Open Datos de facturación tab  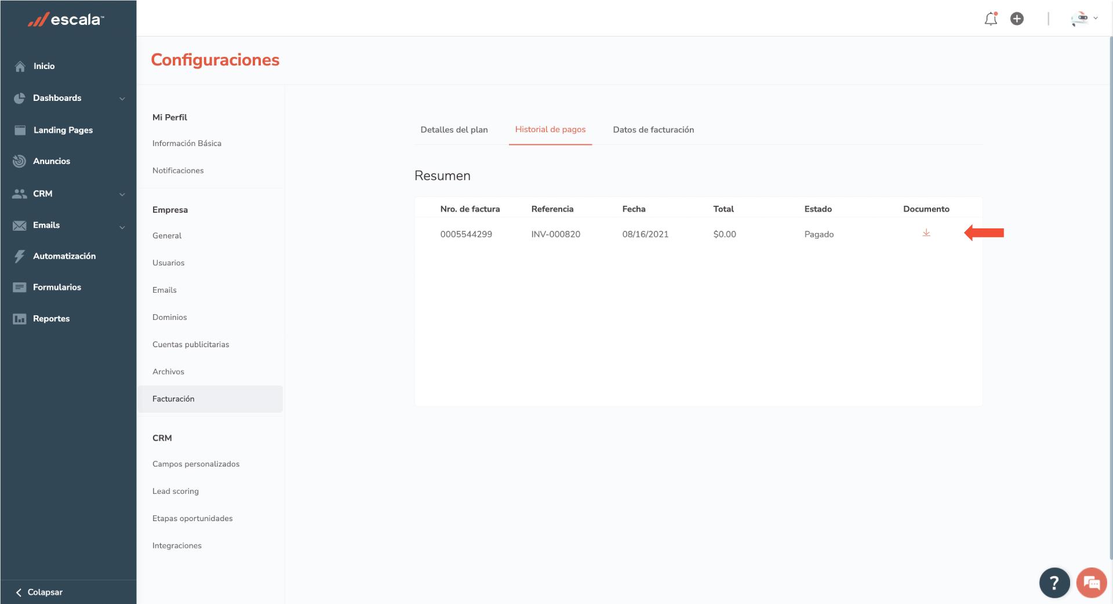pyautogui.click(x=653, y=130)
